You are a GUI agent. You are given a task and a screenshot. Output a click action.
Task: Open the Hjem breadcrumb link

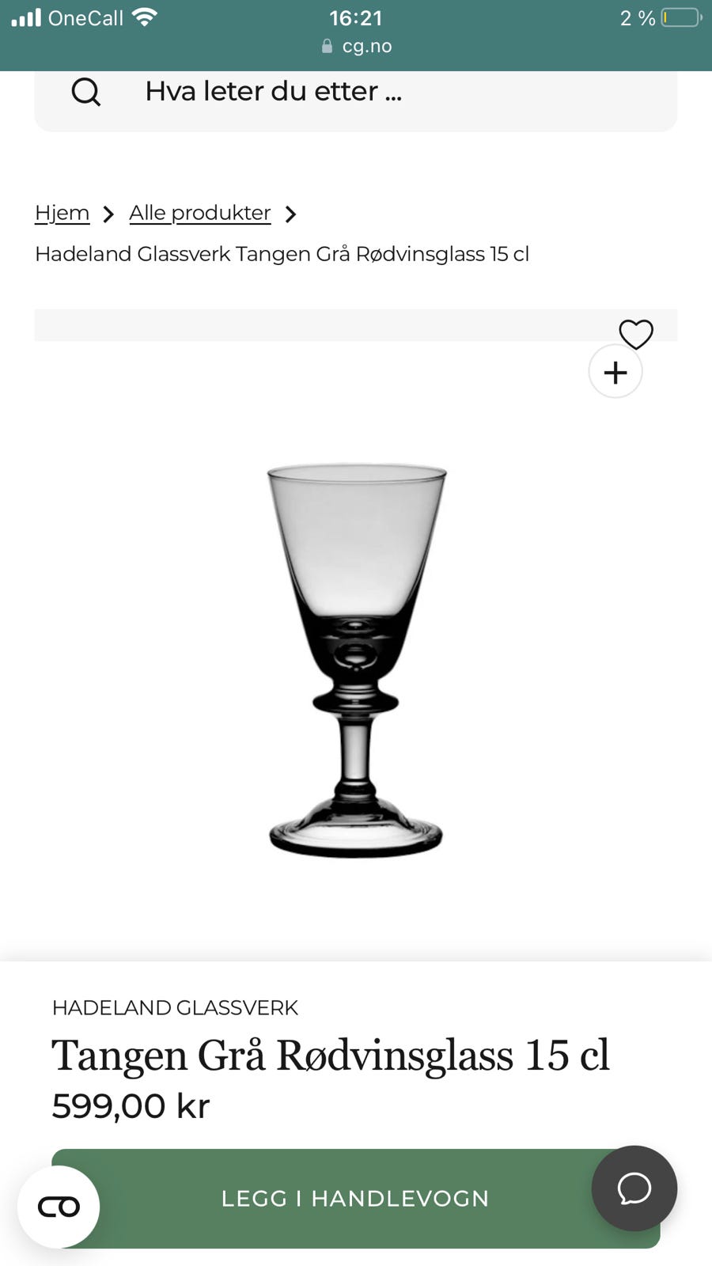(62, 213)
